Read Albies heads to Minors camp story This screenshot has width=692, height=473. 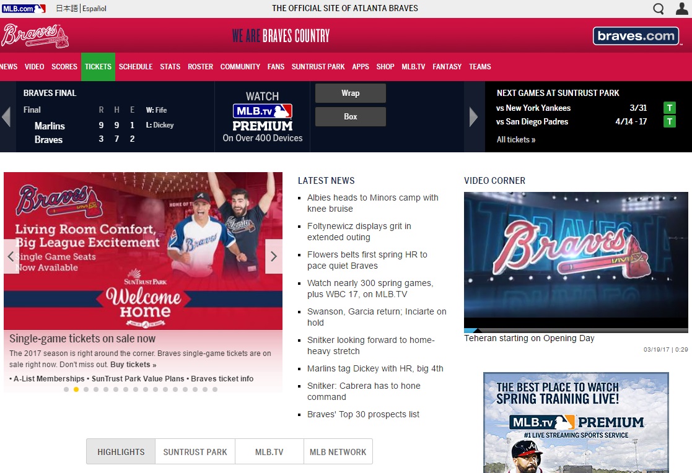372,203
